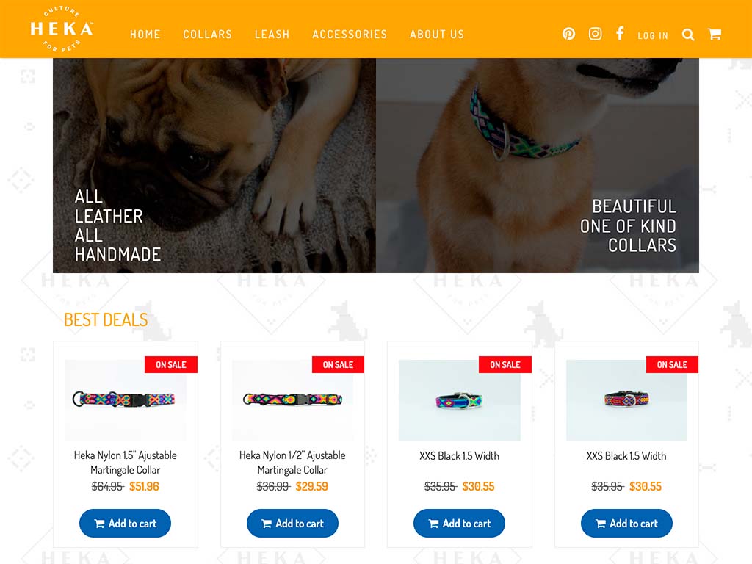Select the Home menu item

(x=145, y=35)
